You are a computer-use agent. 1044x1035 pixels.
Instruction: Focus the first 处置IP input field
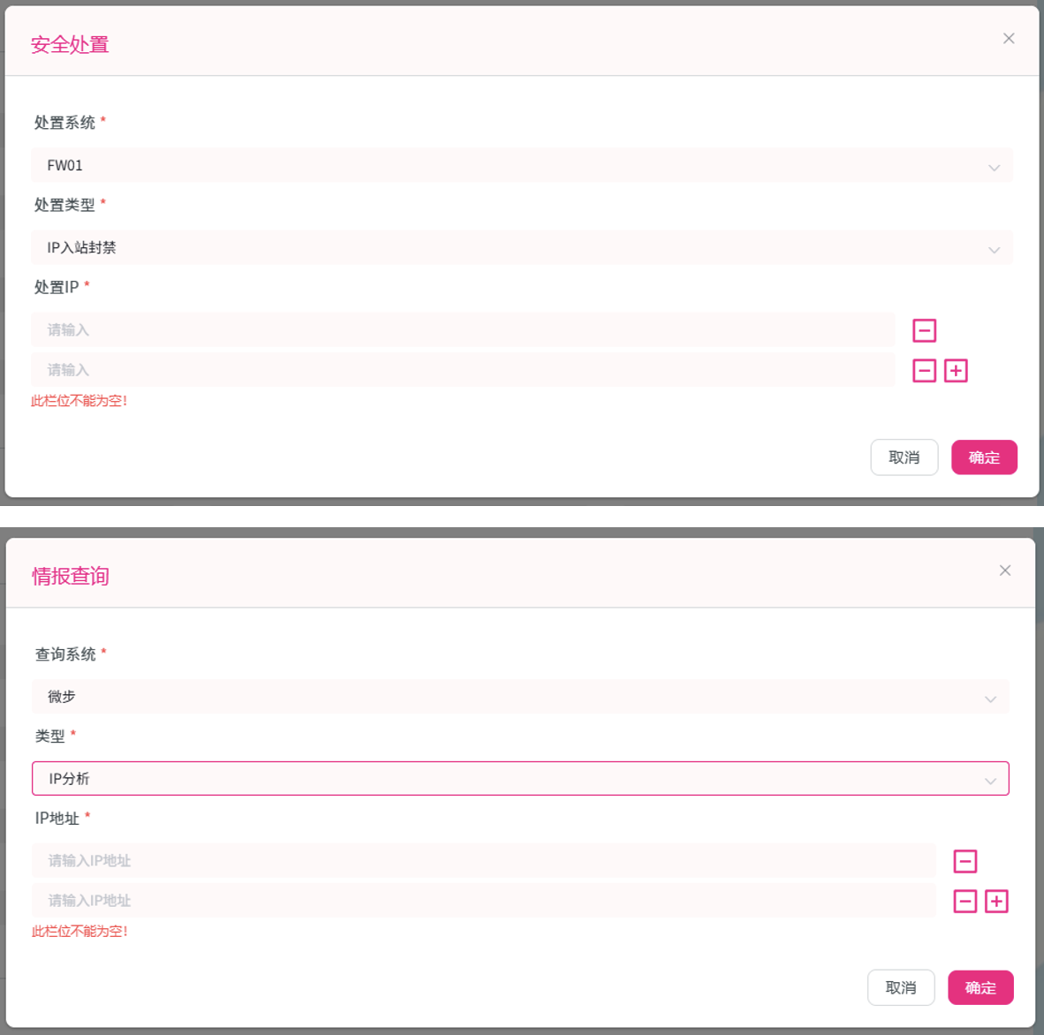click(x=463, y=329)
